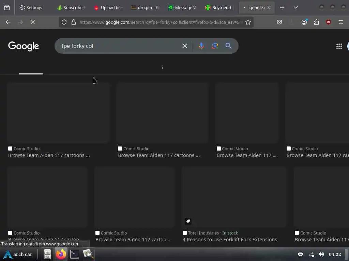Viewport: 349px width, 261px height.
Task: Expand the list all tabs dropdown
Action: 295,7
